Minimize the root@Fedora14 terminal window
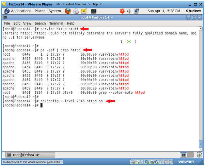The width and height of the screenshot is (205, 166). click(x=188, y=17)
